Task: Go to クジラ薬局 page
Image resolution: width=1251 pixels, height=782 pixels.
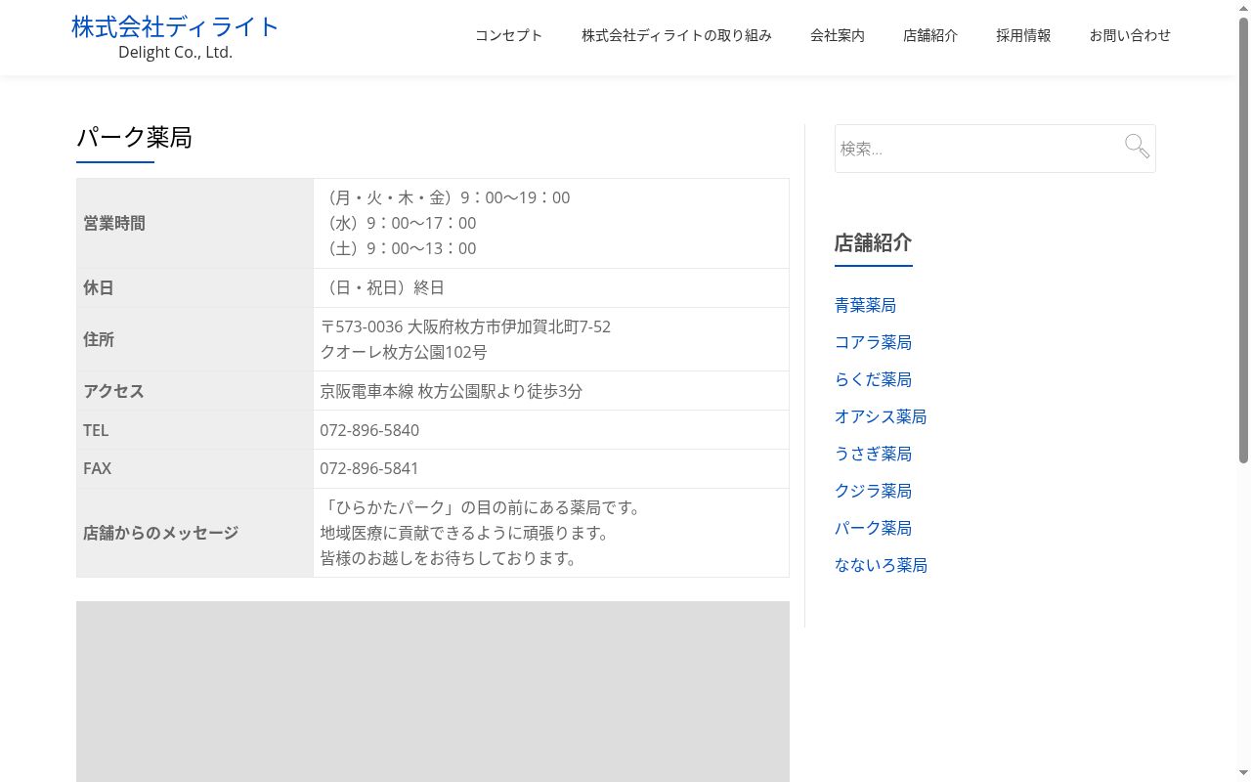Action: (873, 491)
